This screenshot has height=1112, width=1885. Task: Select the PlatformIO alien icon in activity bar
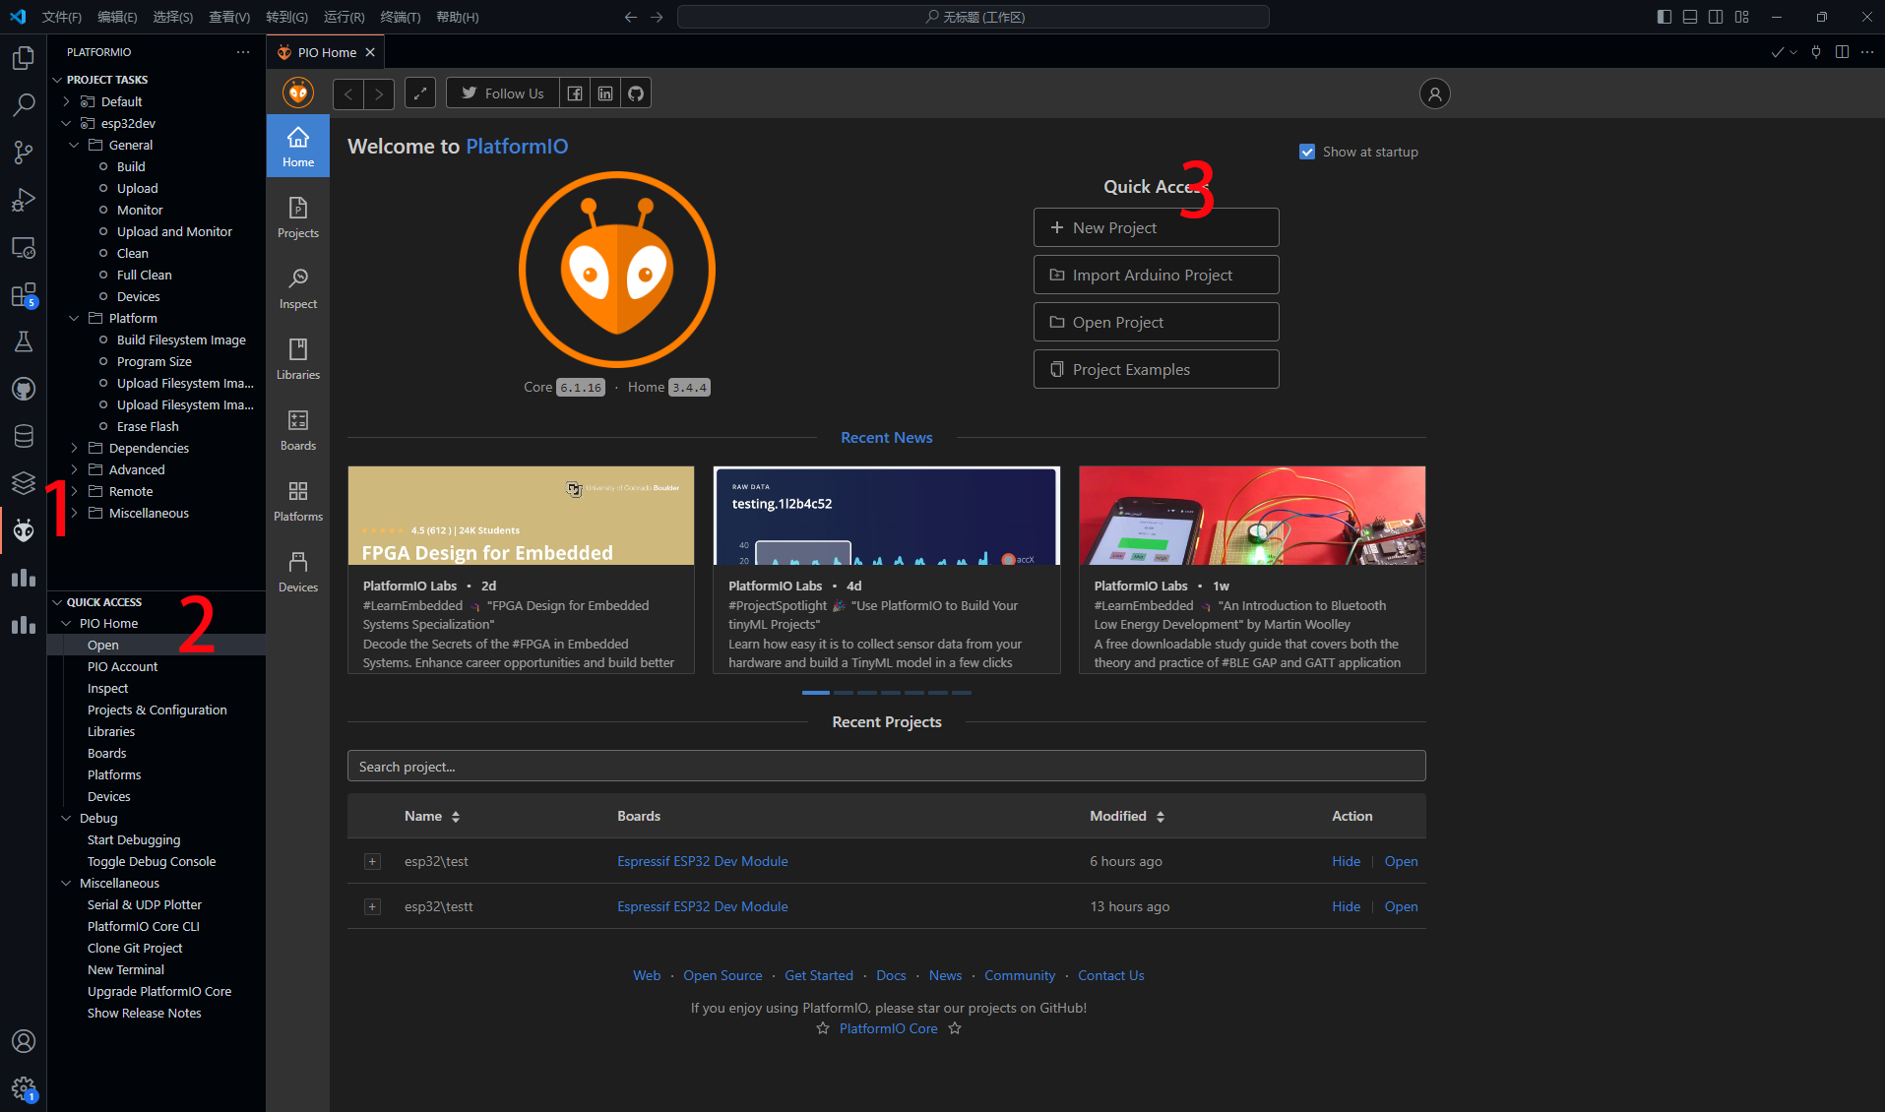coord(24,530)
